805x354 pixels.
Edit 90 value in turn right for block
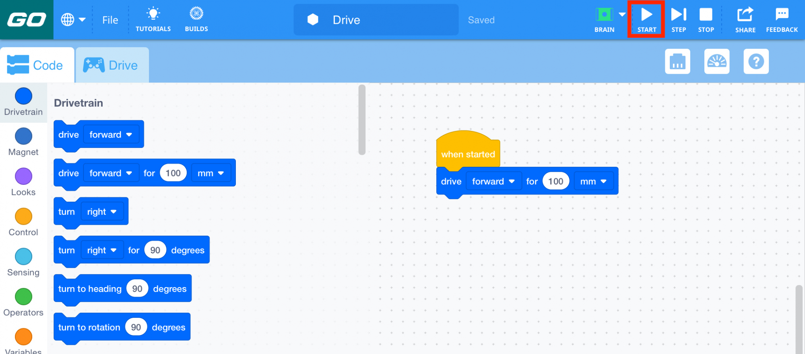pos(155,250)
